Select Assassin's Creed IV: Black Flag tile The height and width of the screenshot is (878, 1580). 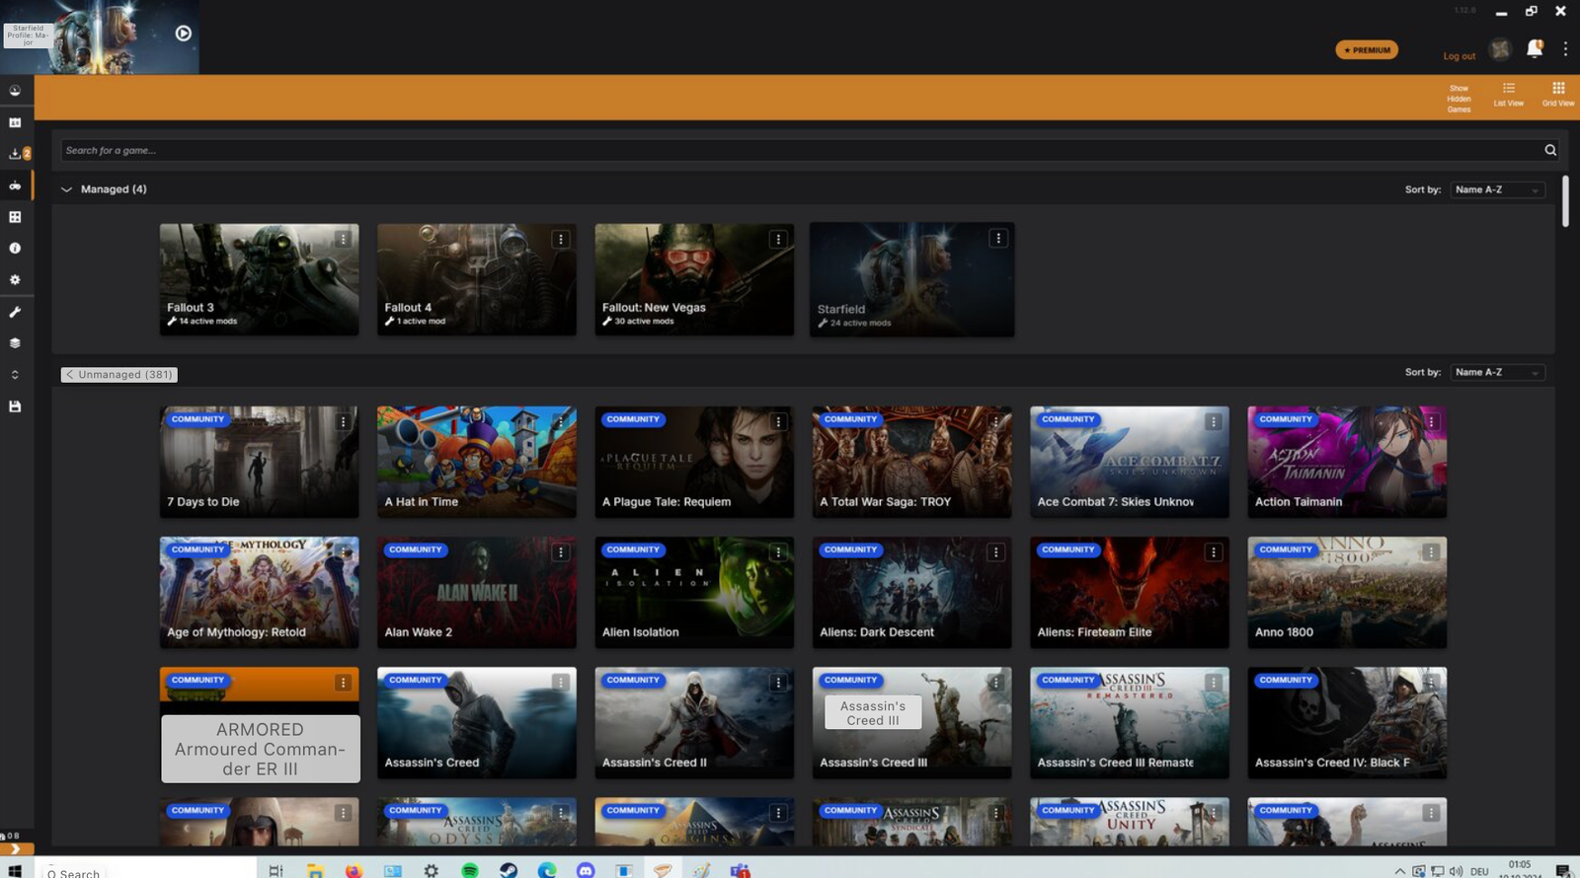(x=1347, y=723)
